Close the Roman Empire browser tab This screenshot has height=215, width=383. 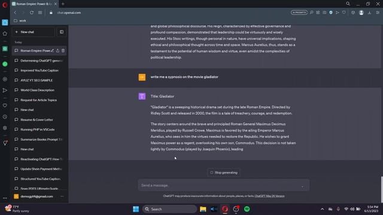click(56, 4)
